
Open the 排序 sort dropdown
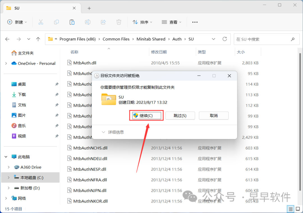pyautogui.click(x=142, y=22)
